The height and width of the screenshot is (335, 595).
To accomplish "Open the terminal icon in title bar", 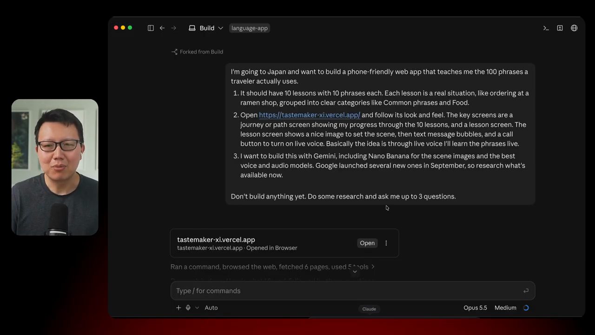I will 546,28.
